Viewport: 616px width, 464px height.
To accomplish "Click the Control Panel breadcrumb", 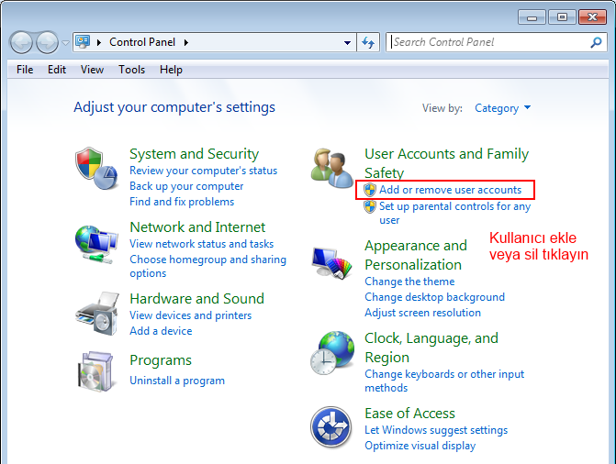I will tap(142, 42).
